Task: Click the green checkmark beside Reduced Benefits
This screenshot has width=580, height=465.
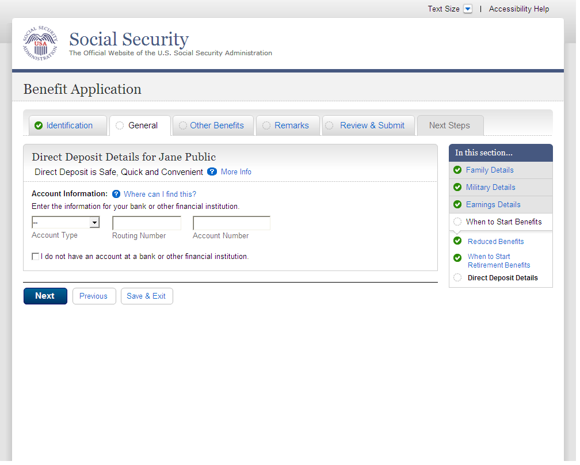Action: click(457, 241)
